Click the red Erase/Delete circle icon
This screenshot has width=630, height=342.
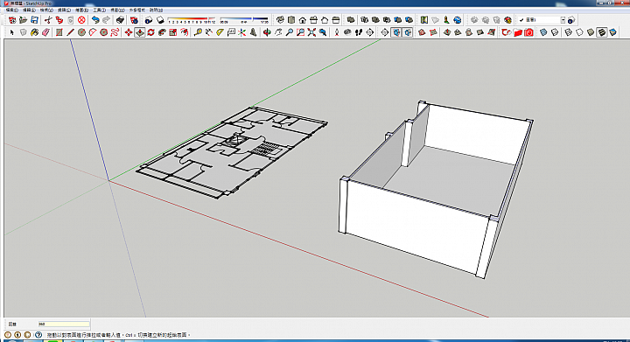point(81,20)
